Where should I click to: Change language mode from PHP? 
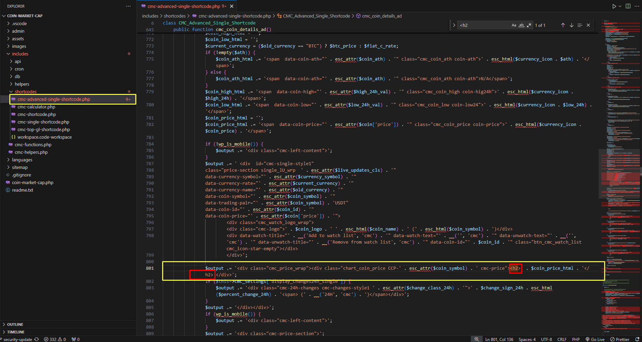[x=576, y=339]
